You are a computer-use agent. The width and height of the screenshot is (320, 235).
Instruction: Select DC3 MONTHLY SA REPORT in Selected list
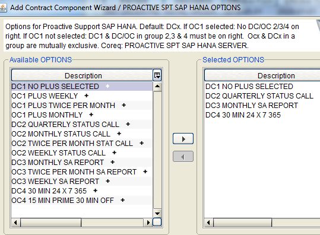(x=262, y=105)
